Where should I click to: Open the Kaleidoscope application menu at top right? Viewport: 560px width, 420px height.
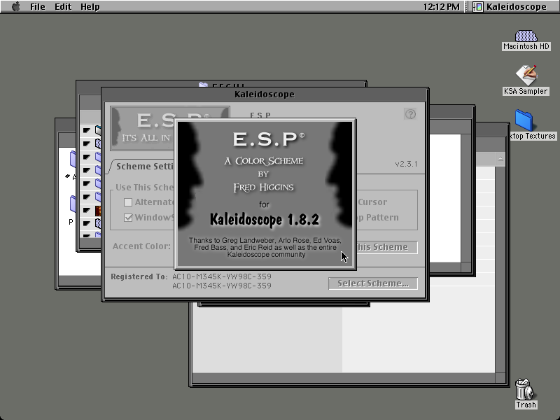510,7
